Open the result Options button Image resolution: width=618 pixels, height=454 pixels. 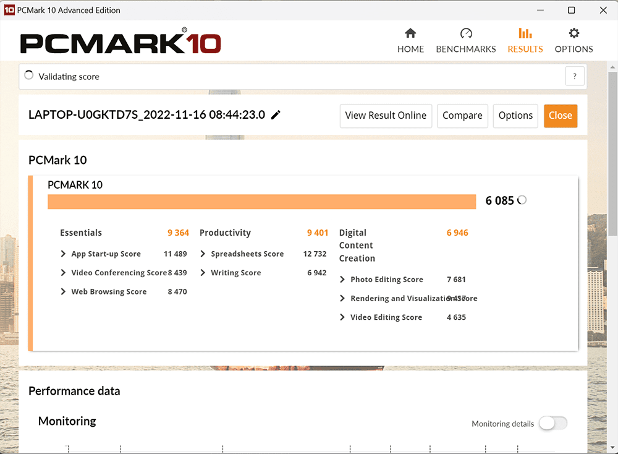515,116
